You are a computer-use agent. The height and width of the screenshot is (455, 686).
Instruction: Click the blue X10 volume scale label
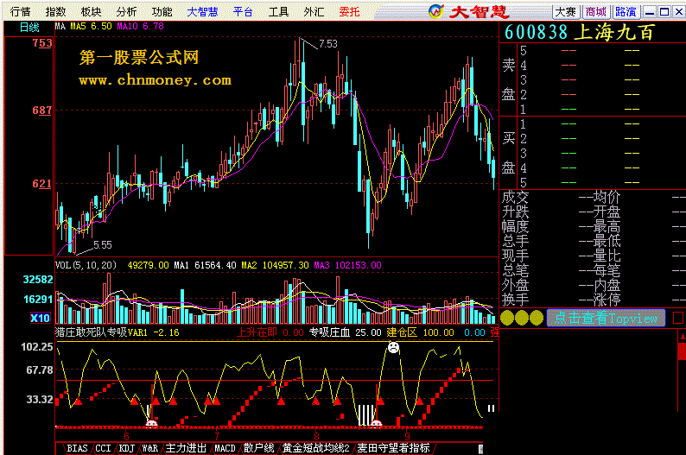tap(41, 319)
